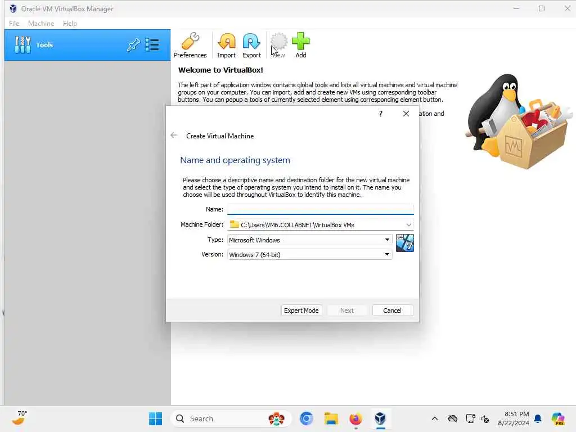Focus the Name text field
Viewport: 576px width, 432px height.
pos(320,209)
